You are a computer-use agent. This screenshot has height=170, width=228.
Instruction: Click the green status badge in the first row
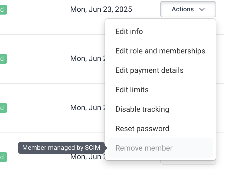pyautogui.click(x=3, y=10)
